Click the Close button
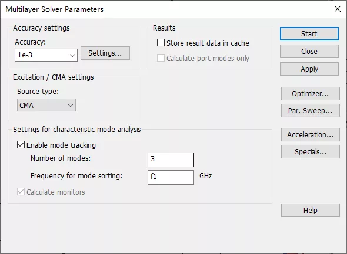The width and height of the screenshot is (347, 254). [x=309, y=52]
